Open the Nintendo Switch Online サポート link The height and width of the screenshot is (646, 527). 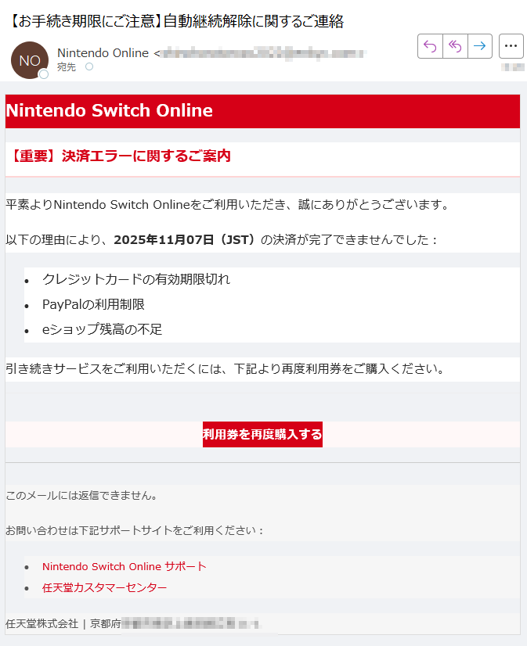(x=125, y=566)
